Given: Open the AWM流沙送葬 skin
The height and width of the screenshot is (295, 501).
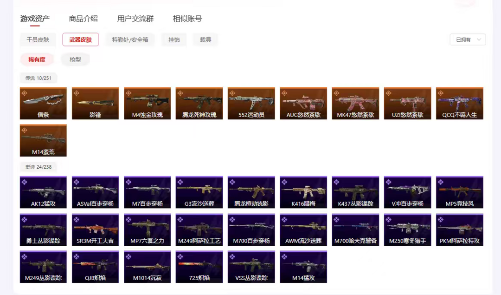Looking at the screenshot, I should pyautogui.click(x=303, y=230).
